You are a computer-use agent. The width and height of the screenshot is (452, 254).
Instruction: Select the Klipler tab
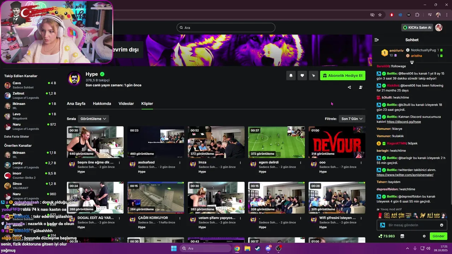pyautogui.click(x=147, y=104)
